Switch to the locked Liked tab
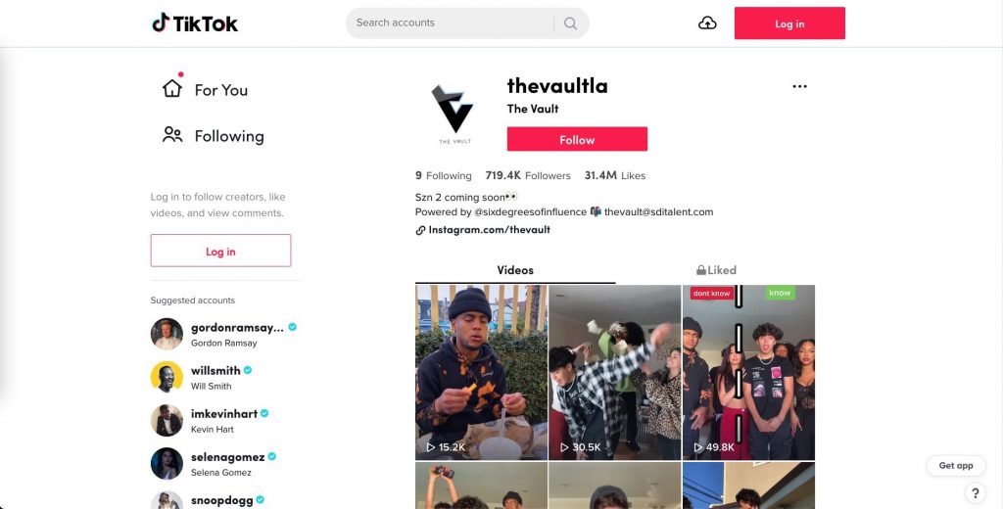The width and height of the screenshot is (1003, 509). click(716, 270)
